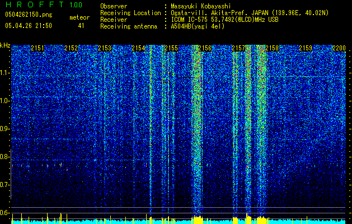The image size is (352, 224).
Task: Click the Receiver label
Action: click(x=114, y=20)
